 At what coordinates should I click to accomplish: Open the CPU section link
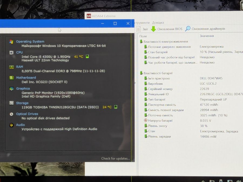pos(19,52)
